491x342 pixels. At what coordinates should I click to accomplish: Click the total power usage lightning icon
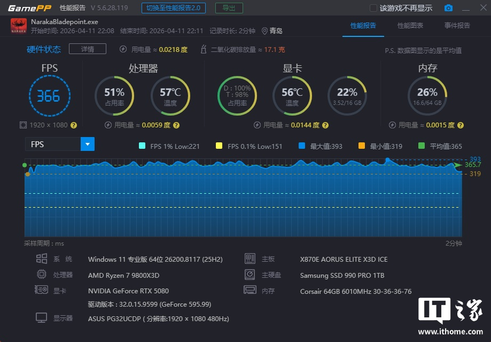click(x=123, y=49)
